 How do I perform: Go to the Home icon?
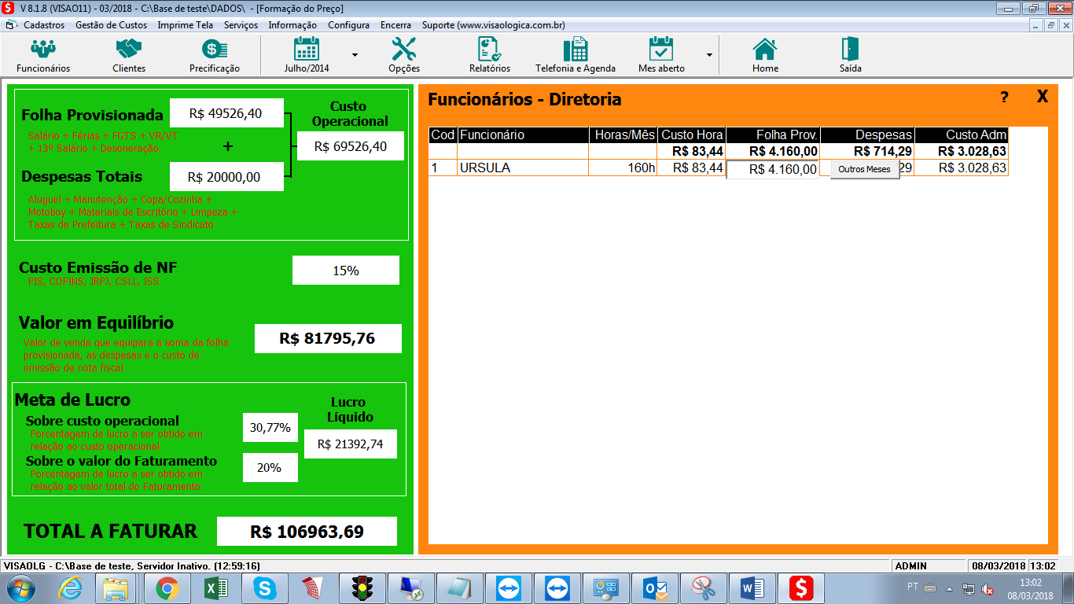click(x=765, y=49)
